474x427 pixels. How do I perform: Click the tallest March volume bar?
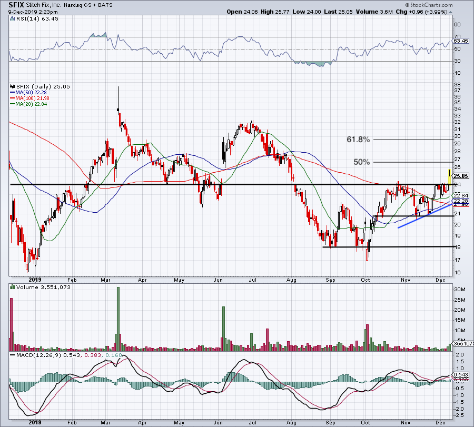click(118, 319)
